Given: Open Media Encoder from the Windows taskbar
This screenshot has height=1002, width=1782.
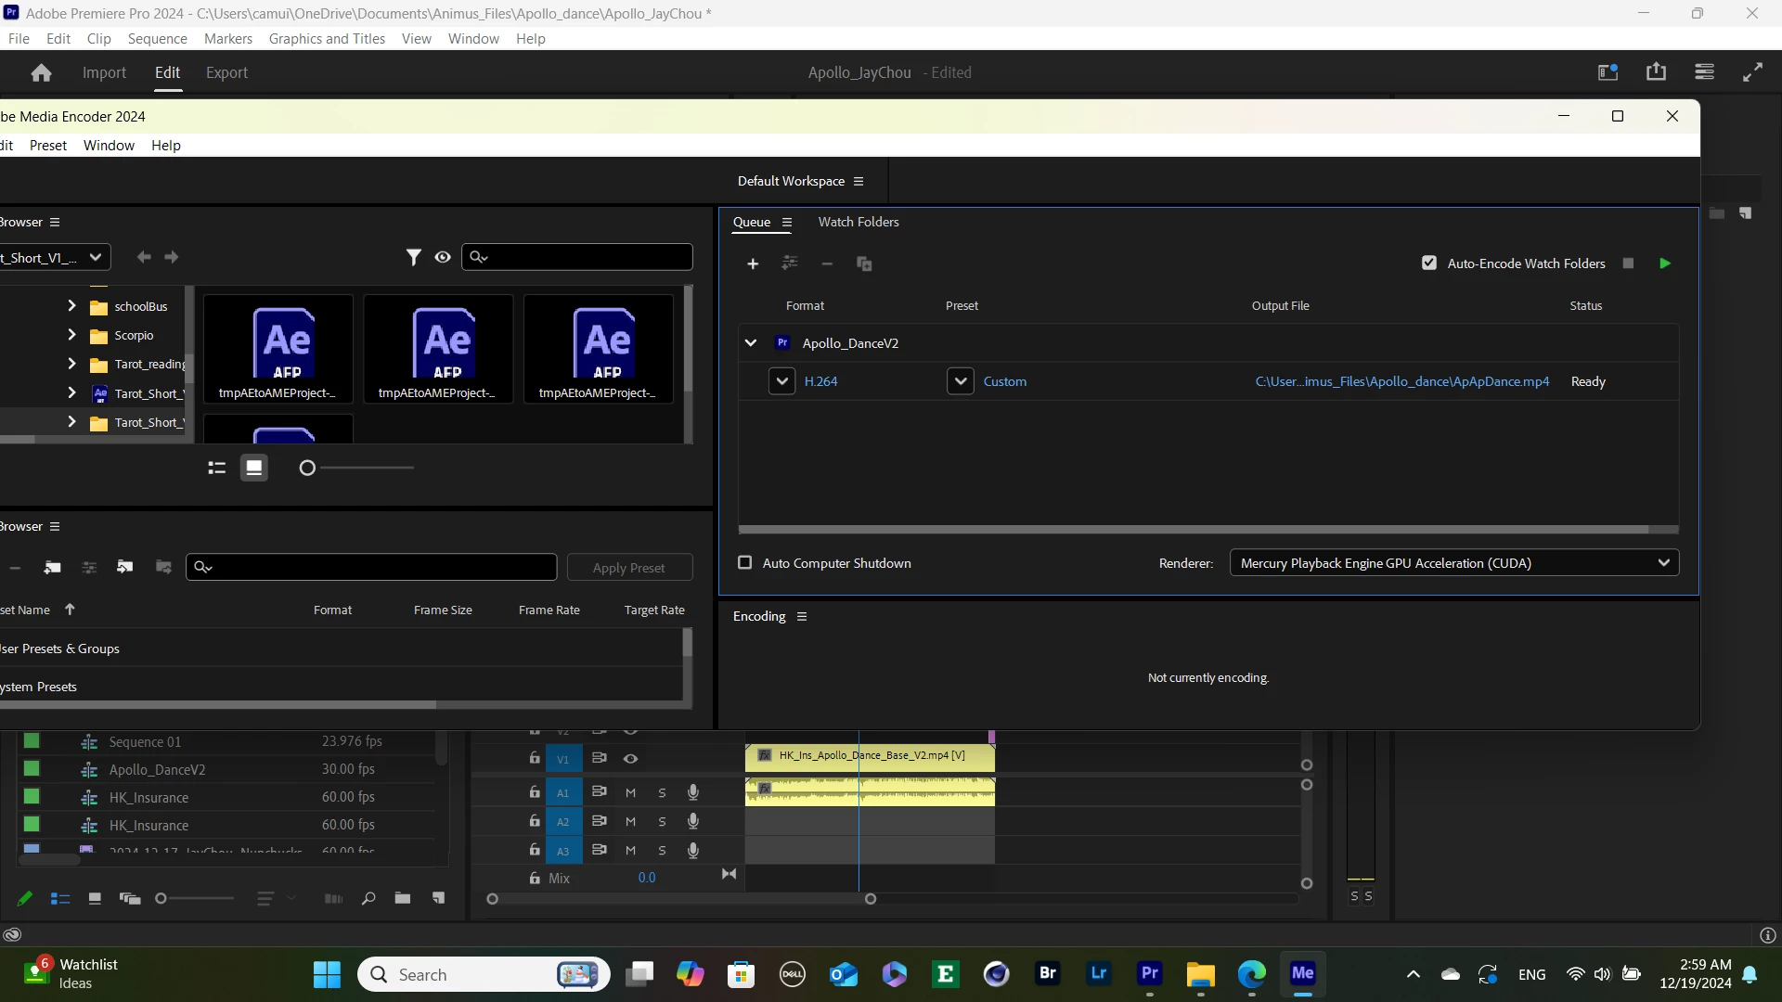Looking at the screenshot, I should point(1302,973).
